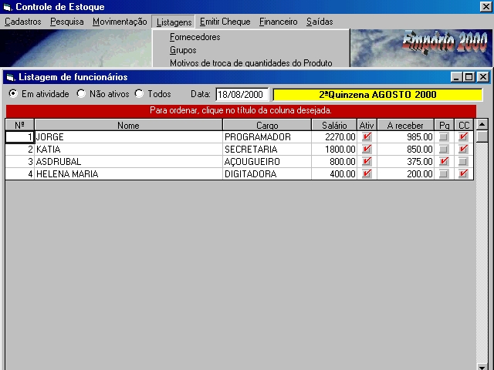Click the Cargo column header

[x=267, y=125]
